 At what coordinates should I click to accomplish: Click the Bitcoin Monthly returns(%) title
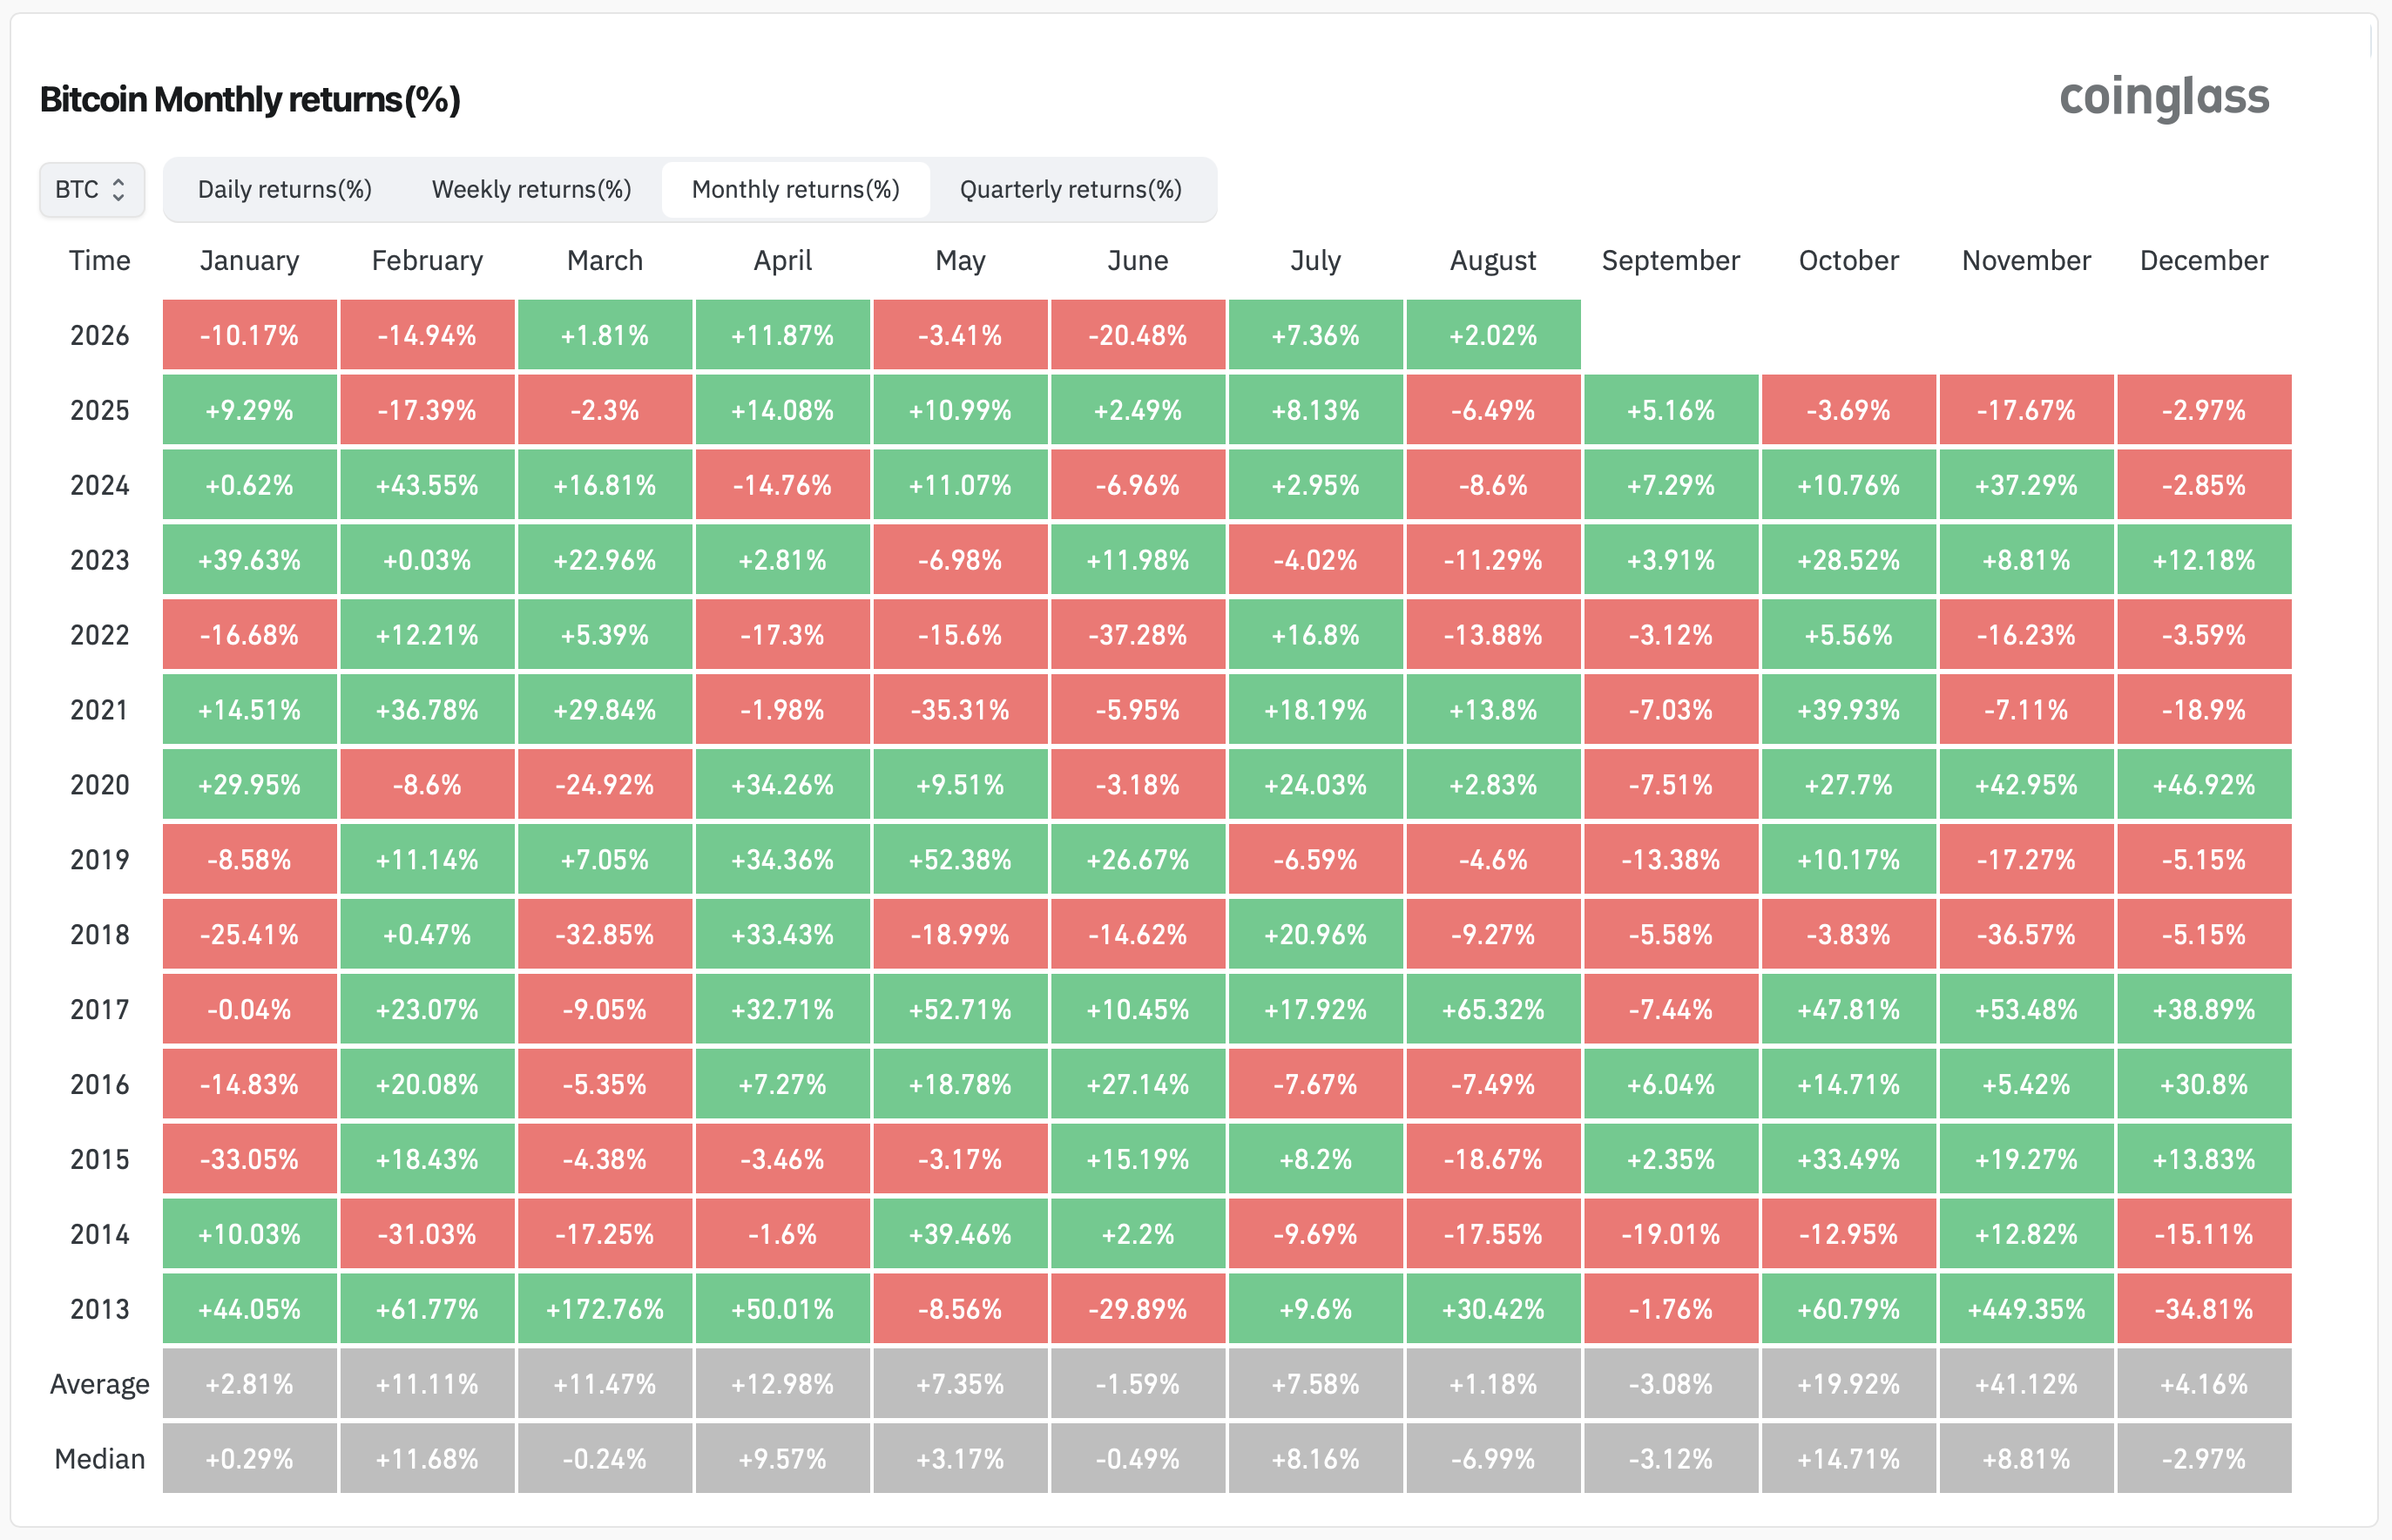(x=250, y=100)
